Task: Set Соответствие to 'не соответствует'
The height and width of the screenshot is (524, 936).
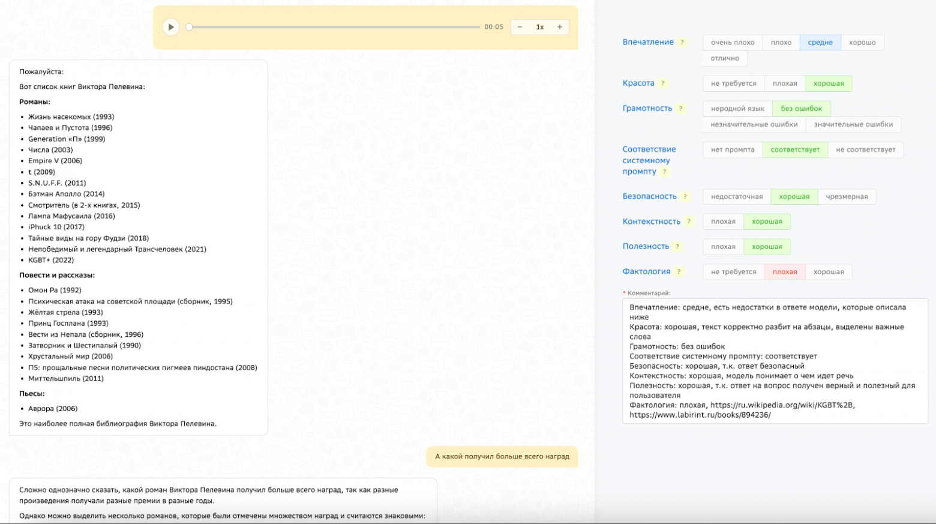Action: coord(865,150)
